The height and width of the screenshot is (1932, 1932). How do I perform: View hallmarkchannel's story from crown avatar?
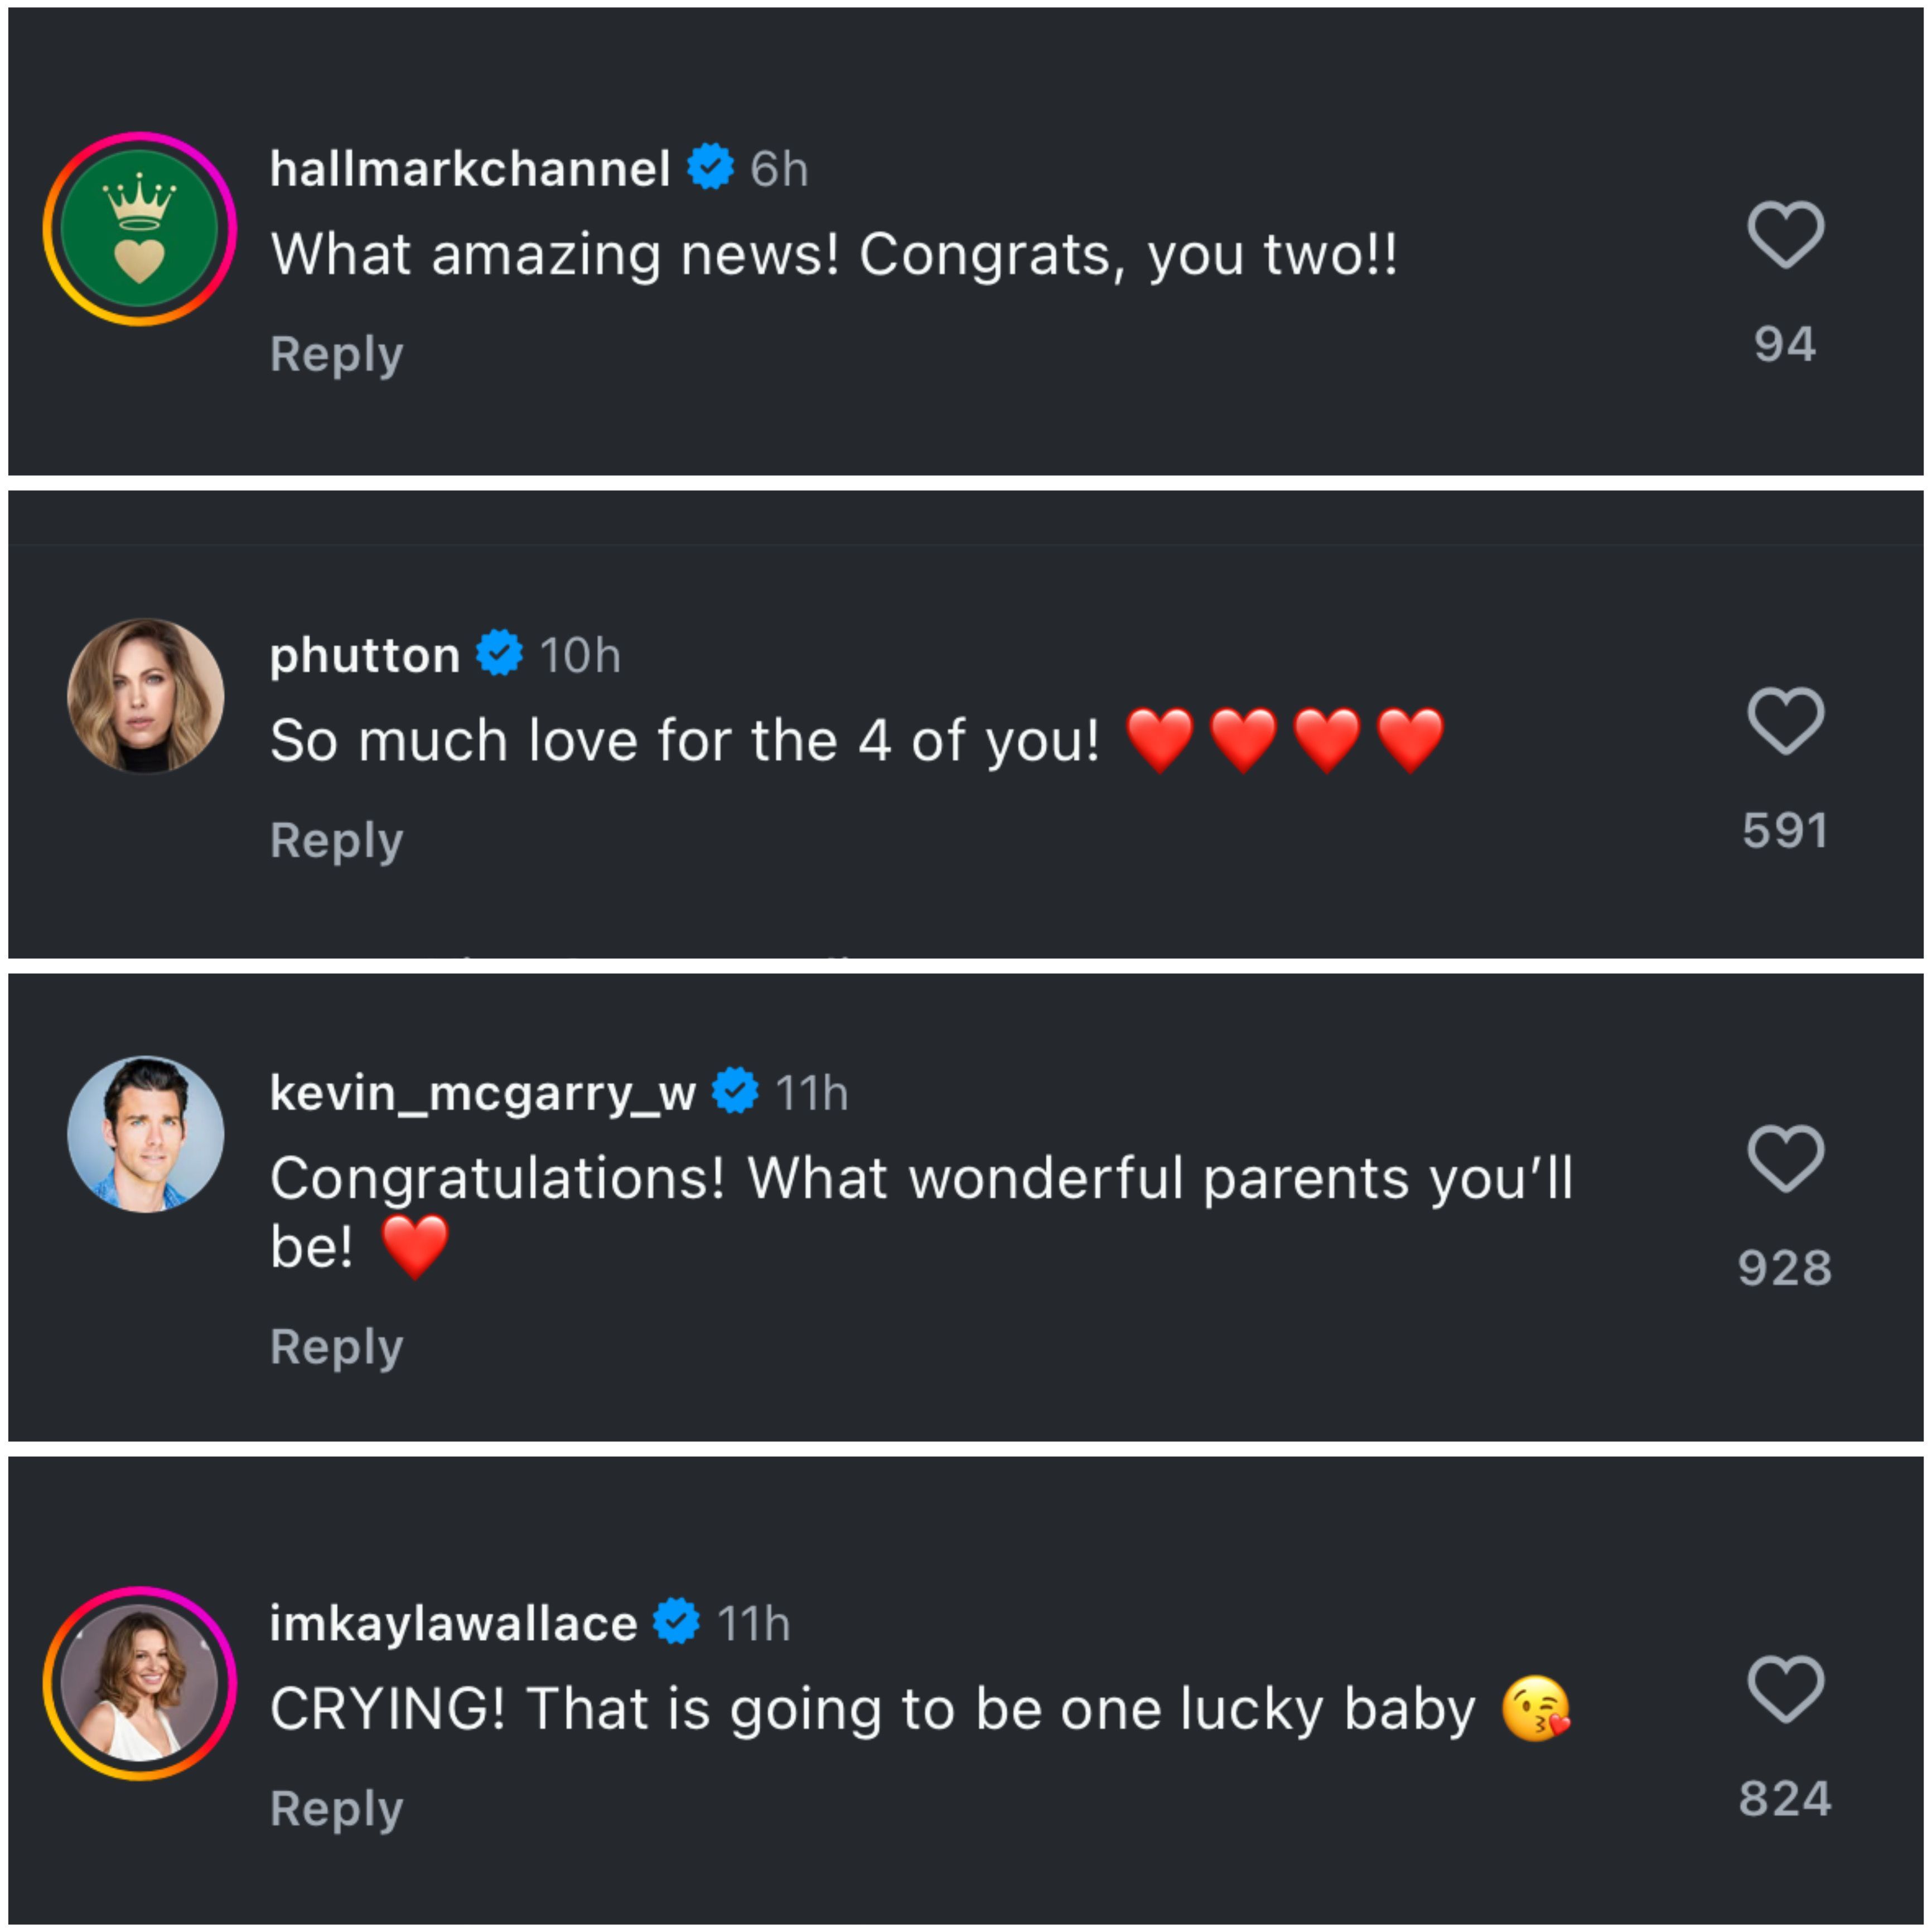point(139,229)
